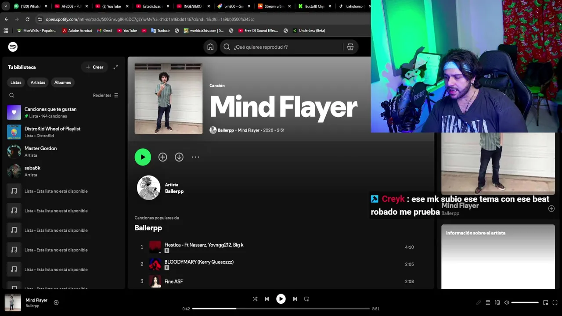Switch to the Estadísticas tab
Viewport: 562px width, 316px height.
152,6
